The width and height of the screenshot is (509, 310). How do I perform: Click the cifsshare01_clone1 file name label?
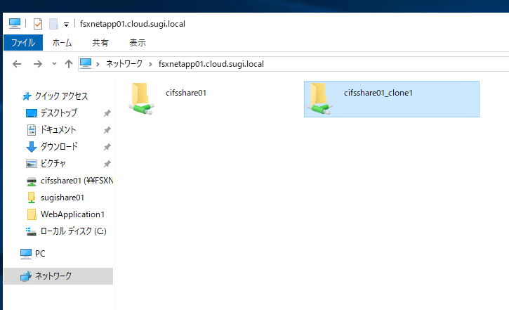[x=378, y=93]
